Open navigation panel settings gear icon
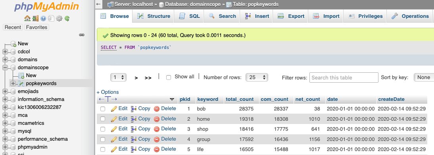This screenshot has height=155, width=434. click(59, 19)
